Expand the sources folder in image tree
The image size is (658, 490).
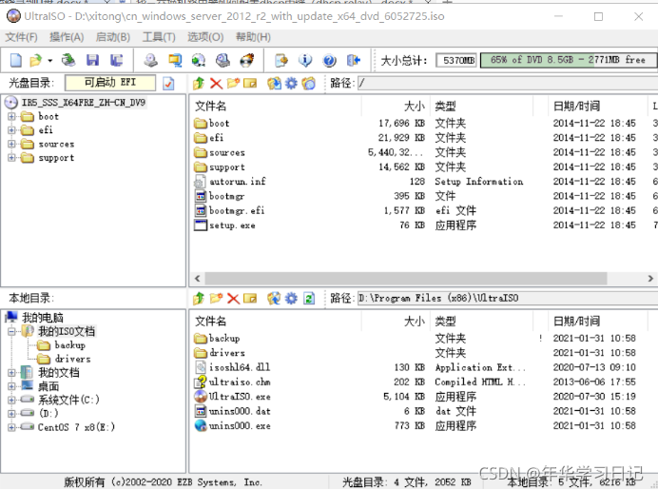11,144
